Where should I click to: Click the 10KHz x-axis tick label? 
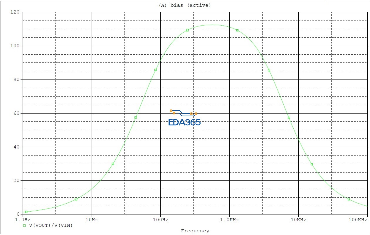click(298, 220)
